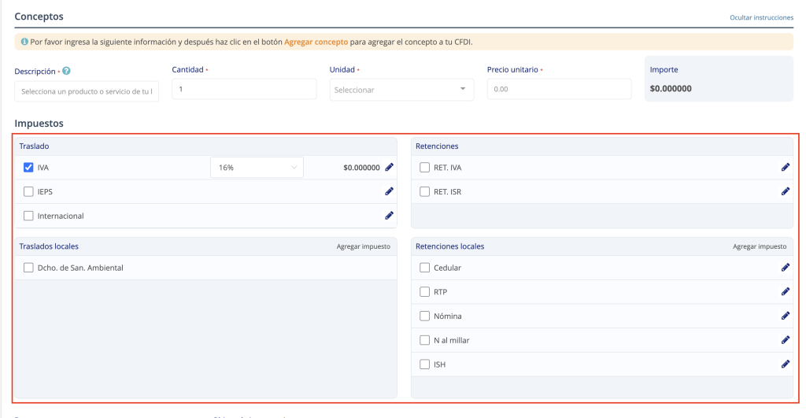The image size is (806, 418).
Task: Uncheck the IVA checkbox
Action: coord(28,168)
